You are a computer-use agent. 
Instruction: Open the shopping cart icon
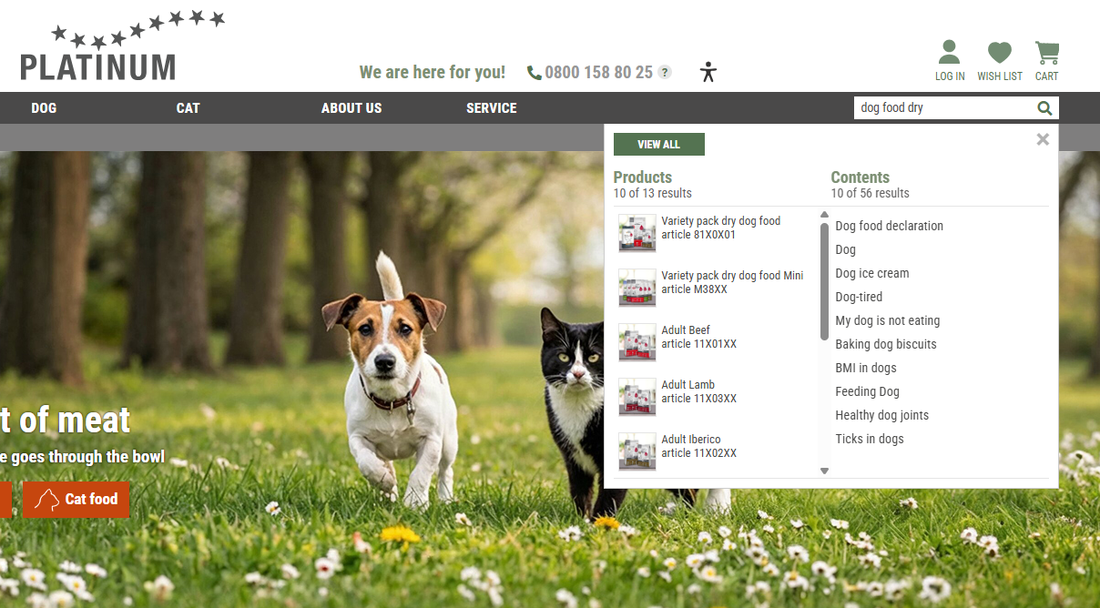(1046, 54)
